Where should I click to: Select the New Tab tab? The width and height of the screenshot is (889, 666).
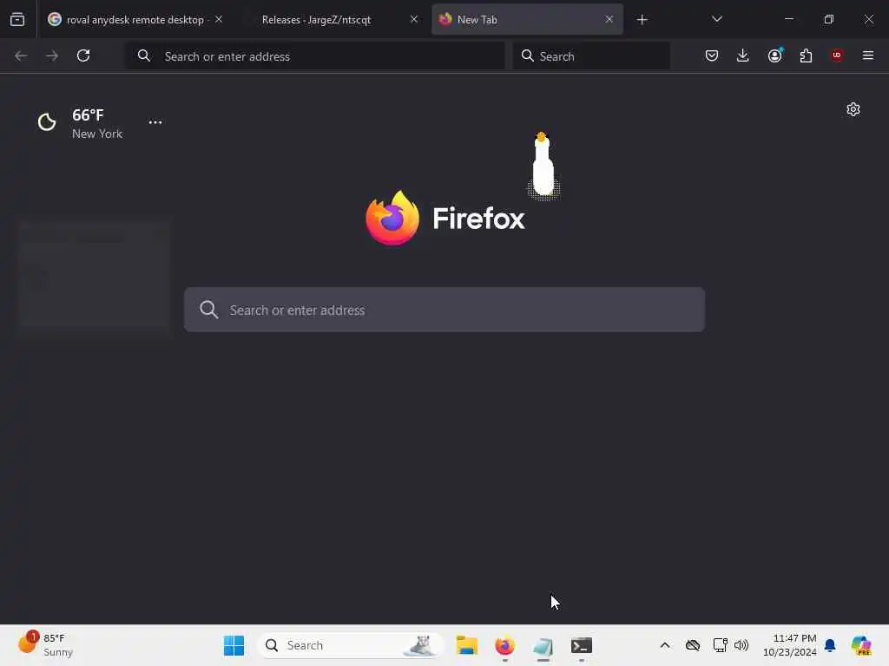527,20
